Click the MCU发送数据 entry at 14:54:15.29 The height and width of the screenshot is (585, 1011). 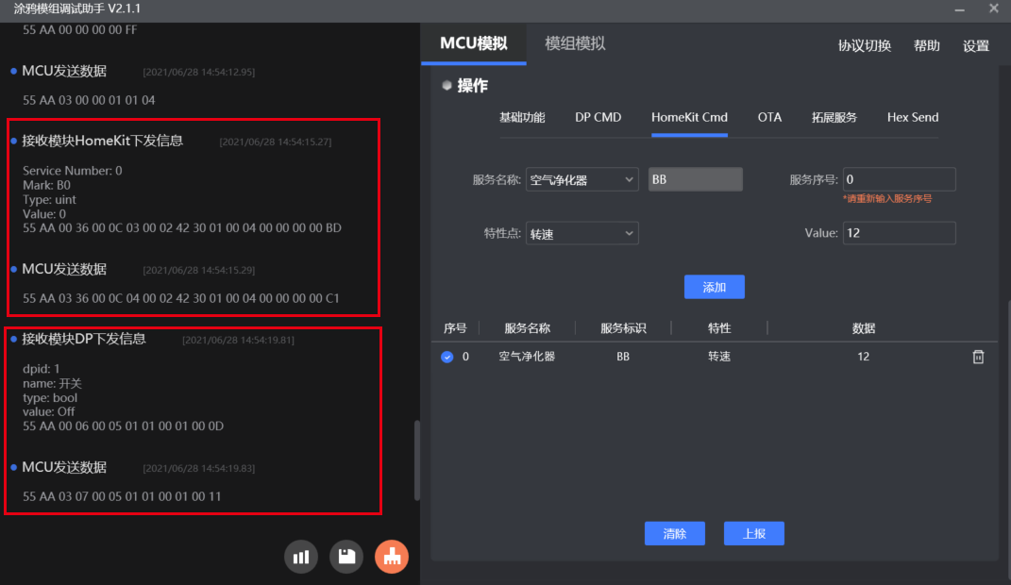point(64,269)
